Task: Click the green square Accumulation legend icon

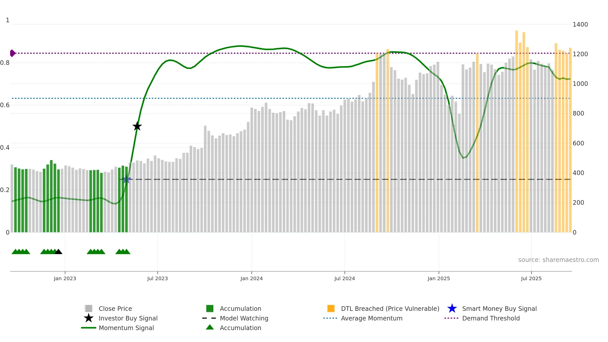Action: [x=210, y=309]
